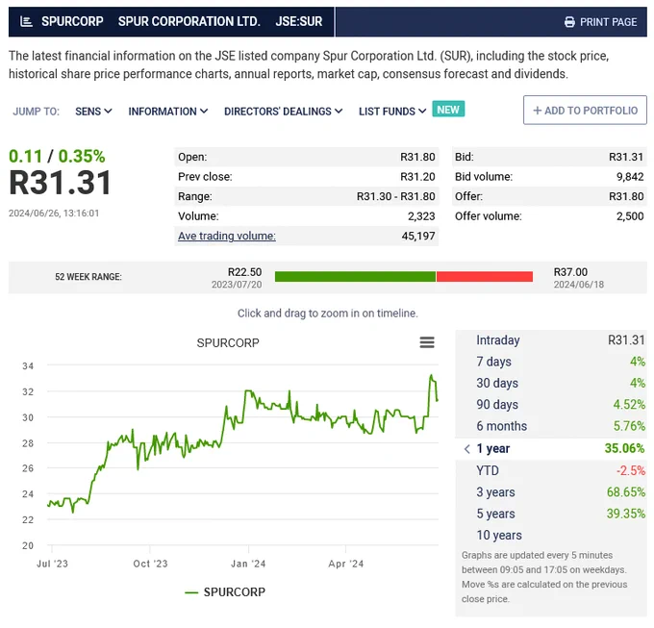Select the 3 years chart period

pos(550,492)
